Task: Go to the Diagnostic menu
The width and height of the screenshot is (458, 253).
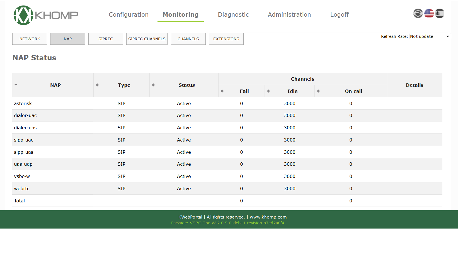Action: pyautogui.click(x=233, y=14)
